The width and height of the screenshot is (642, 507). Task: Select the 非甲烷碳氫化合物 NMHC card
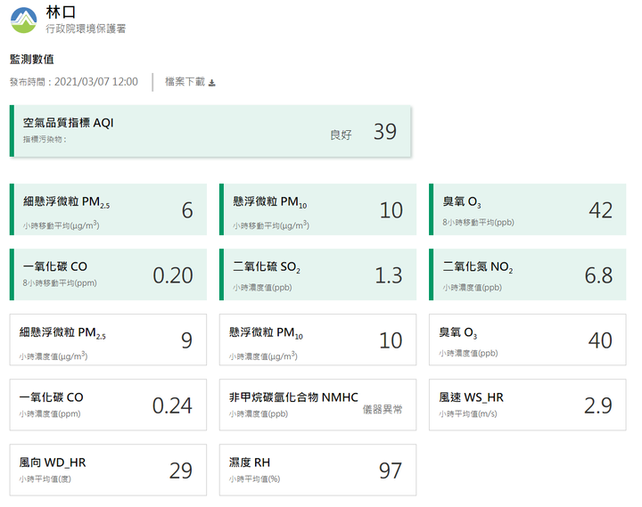[317, 405]
